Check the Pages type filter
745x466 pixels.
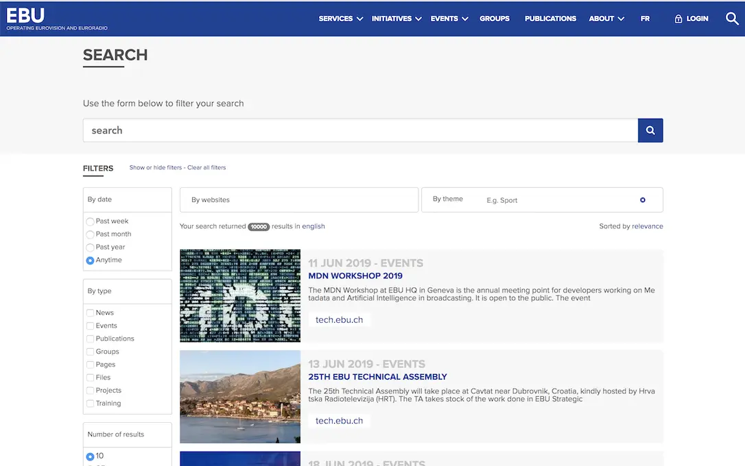tap(90, 365)
